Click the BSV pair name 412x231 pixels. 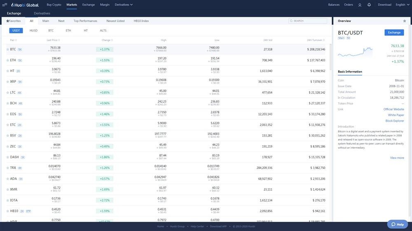point(13,136)
